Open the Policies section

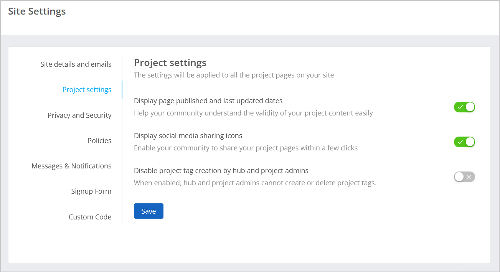pyautogui.click(x=99, y=140)
